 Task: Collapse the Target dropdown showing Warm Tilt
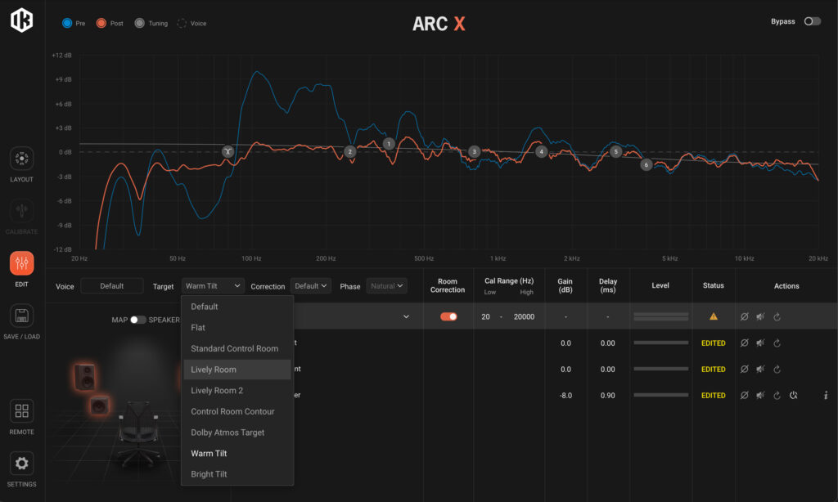coord(213,286)
